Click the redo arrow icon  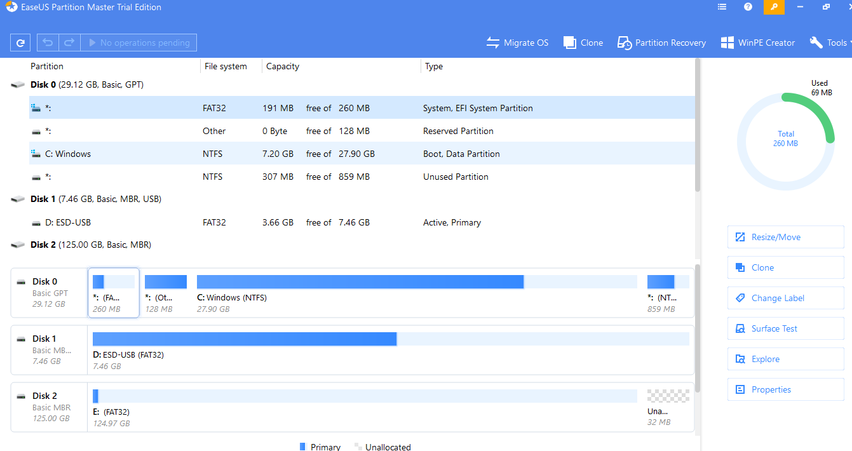coord(69,43)
